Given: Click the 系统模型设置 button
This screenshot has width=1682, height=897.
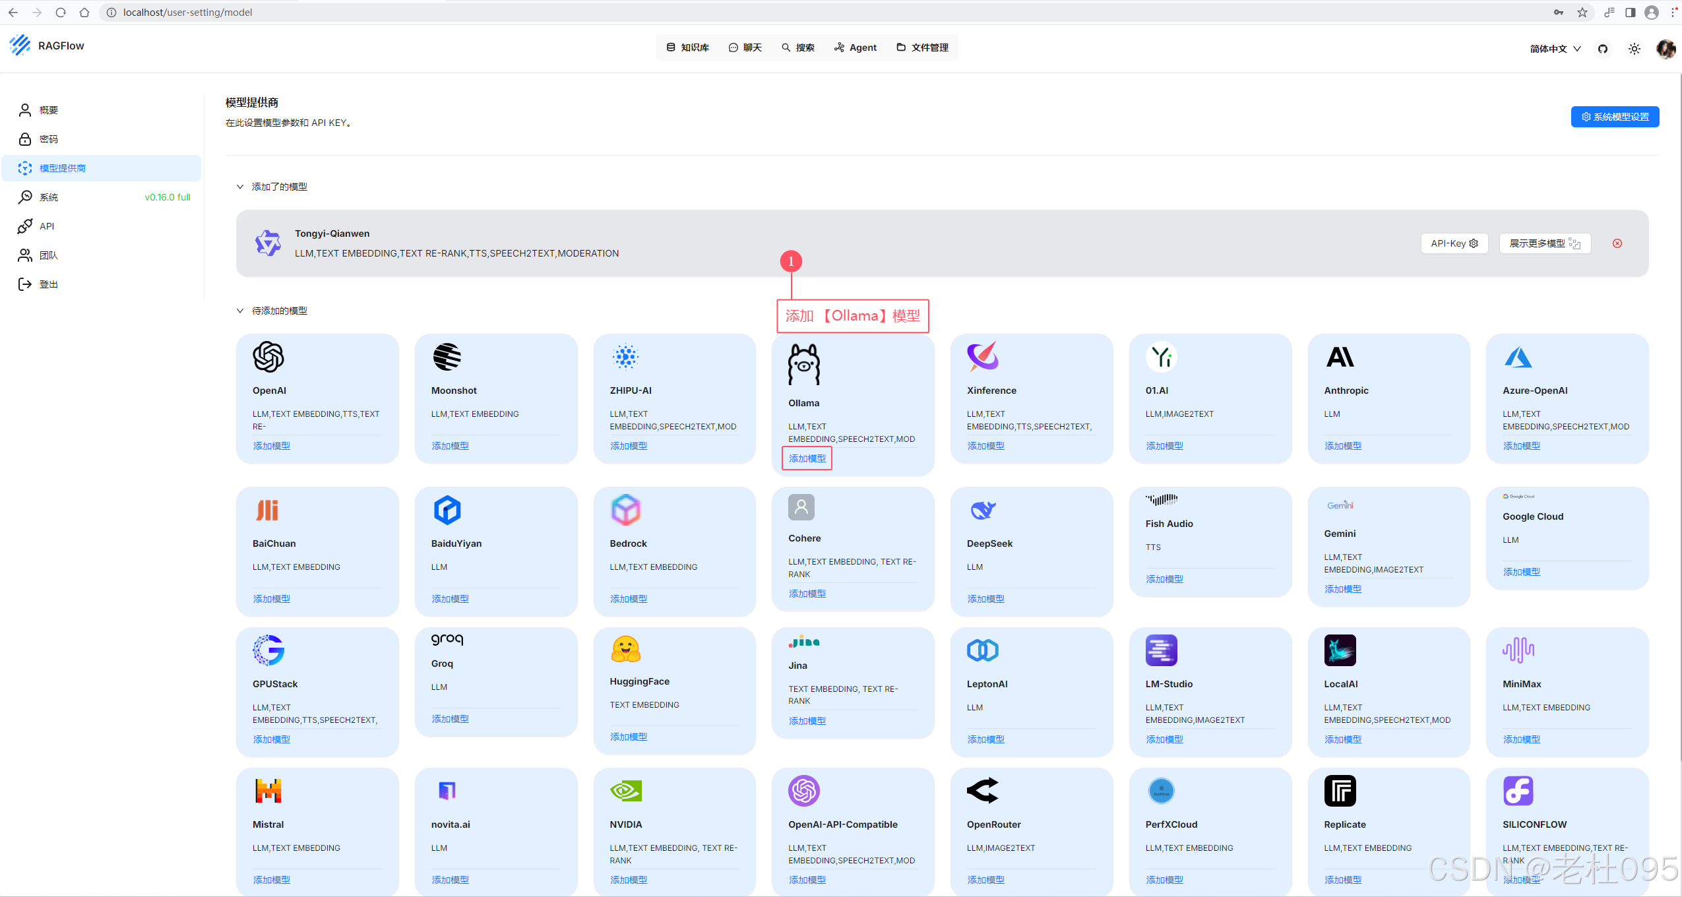Looking at the screenshot, I should point(1614,117).
